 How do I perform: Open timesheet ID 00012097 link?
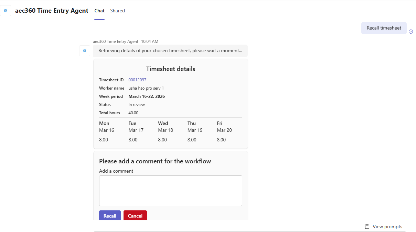coord(137,80)
